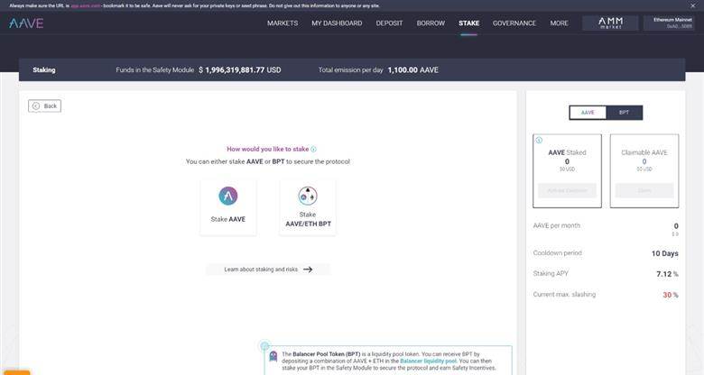Click the max slashing value 30 %
The width and height of the screenshot is (704, 375).
click(x=671, y=295)
